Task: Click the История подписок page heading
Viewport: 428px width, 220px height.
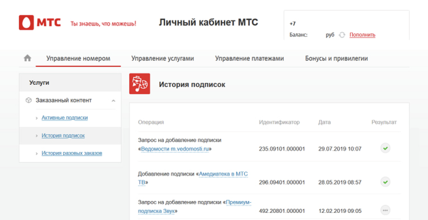Action: [192, 84]
